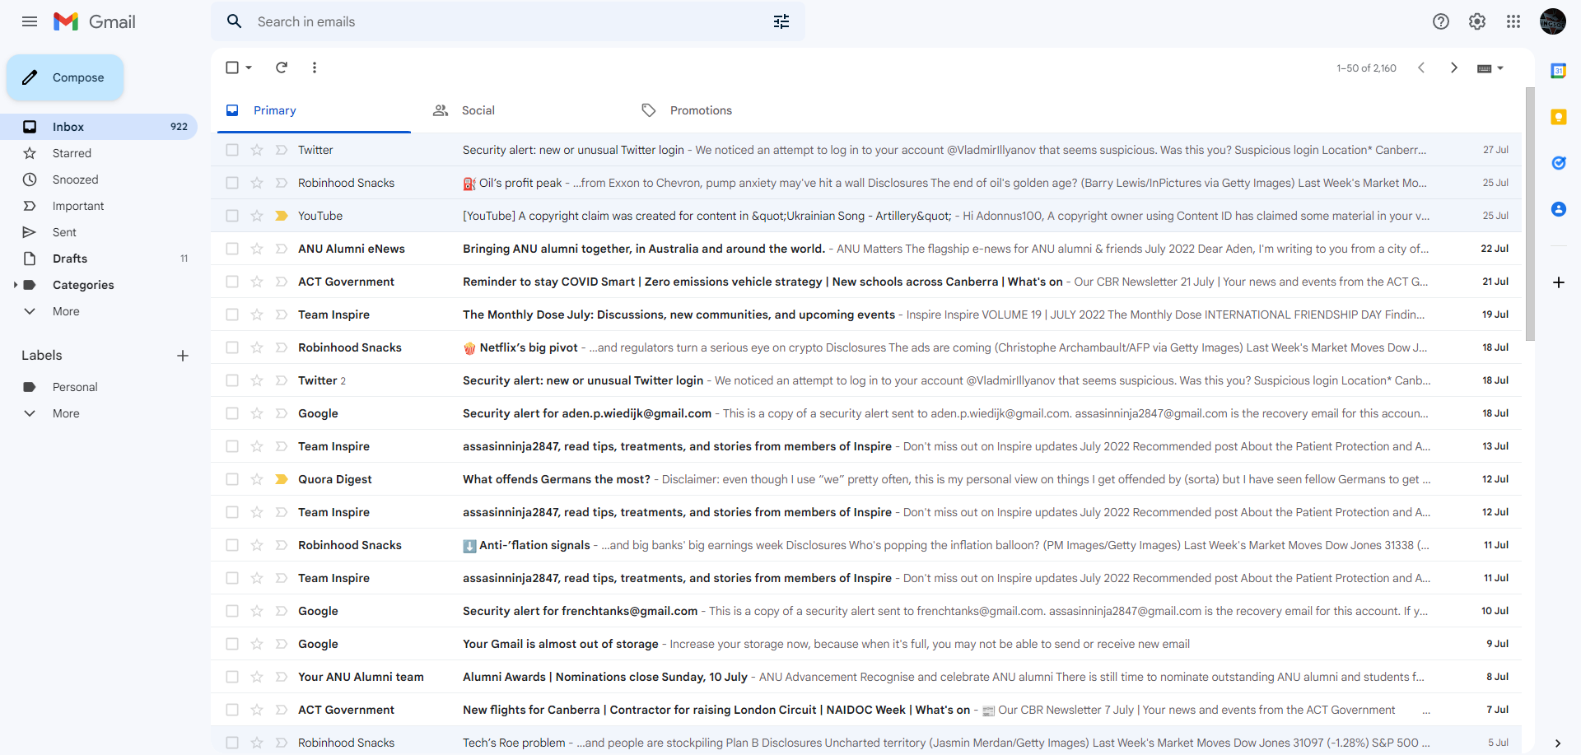Click the search magnifier icon
Screen dimensions: 1581x755
point(235,21)
